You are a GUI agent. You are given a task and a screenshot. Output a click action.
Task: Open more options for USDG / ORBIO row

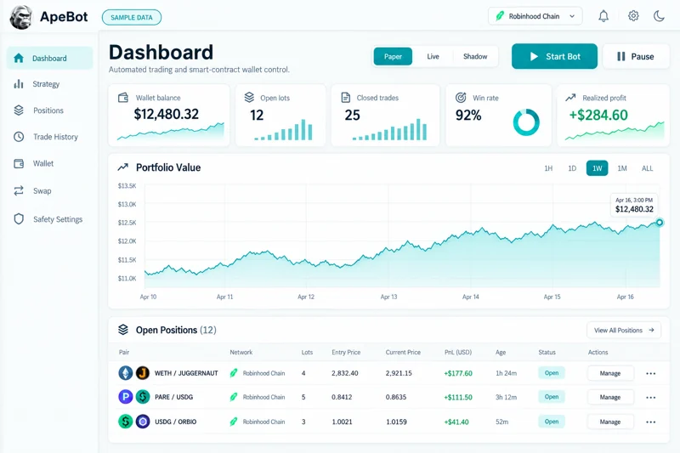click(x=650, y=422)
